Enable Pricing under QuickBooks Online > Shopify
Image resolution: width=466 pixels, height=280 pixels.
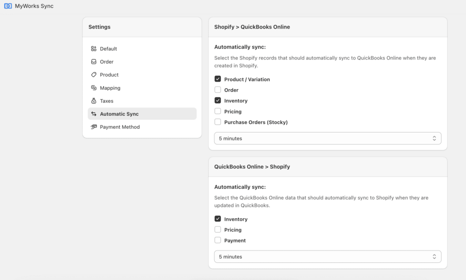click(218, 230)
